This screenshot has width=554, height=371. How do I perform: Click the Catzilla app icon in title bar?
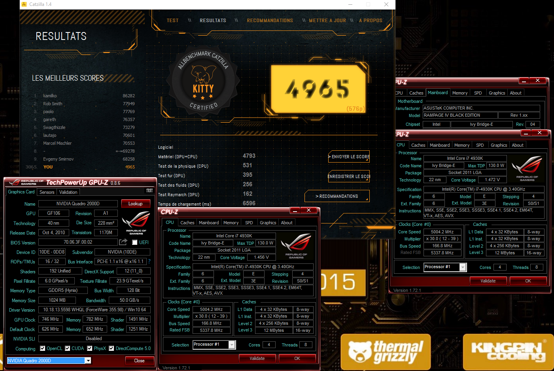pyautogui.click(x=24, y=4)
